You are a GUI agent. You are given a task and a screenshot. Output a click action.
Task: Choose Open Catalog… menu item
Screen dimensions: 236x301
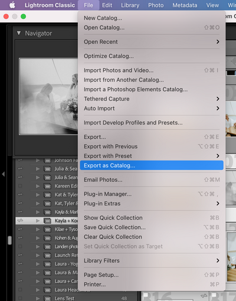[x=152, y=28]
